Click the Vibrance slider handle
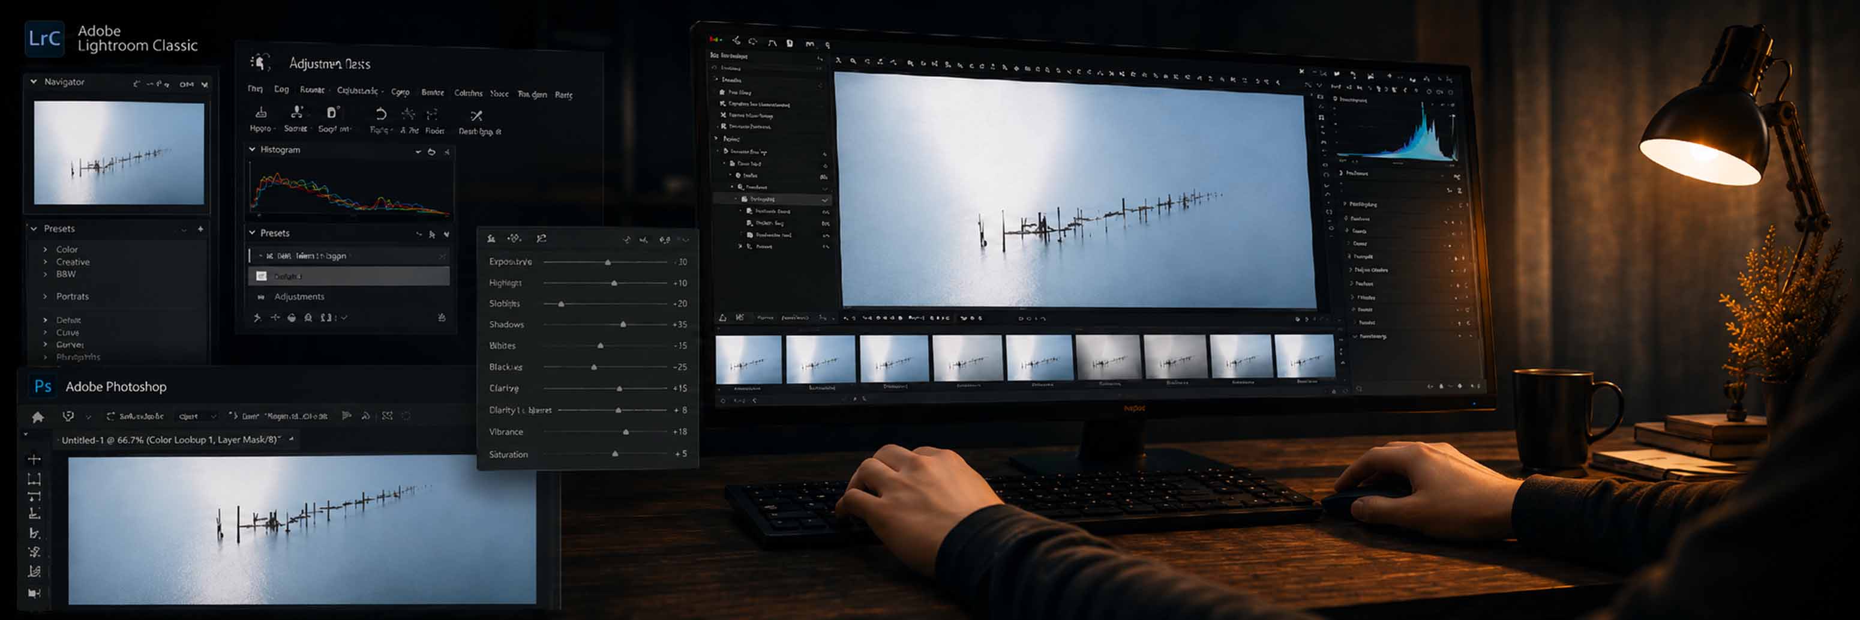Screen dimensions: 1860x620 coord(626,432)
